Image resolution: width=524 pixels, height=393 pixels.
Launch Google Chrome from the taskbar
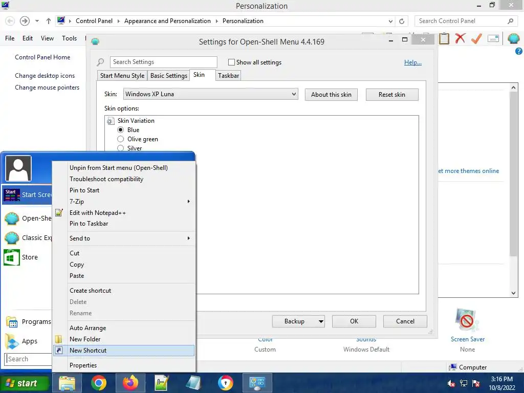point(99,383)
